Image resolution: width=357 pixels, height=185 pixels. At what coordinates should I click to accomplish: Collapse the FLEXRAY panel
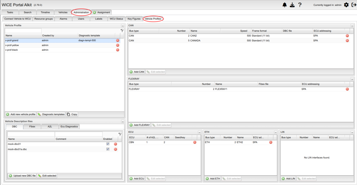tap(352, 79)
